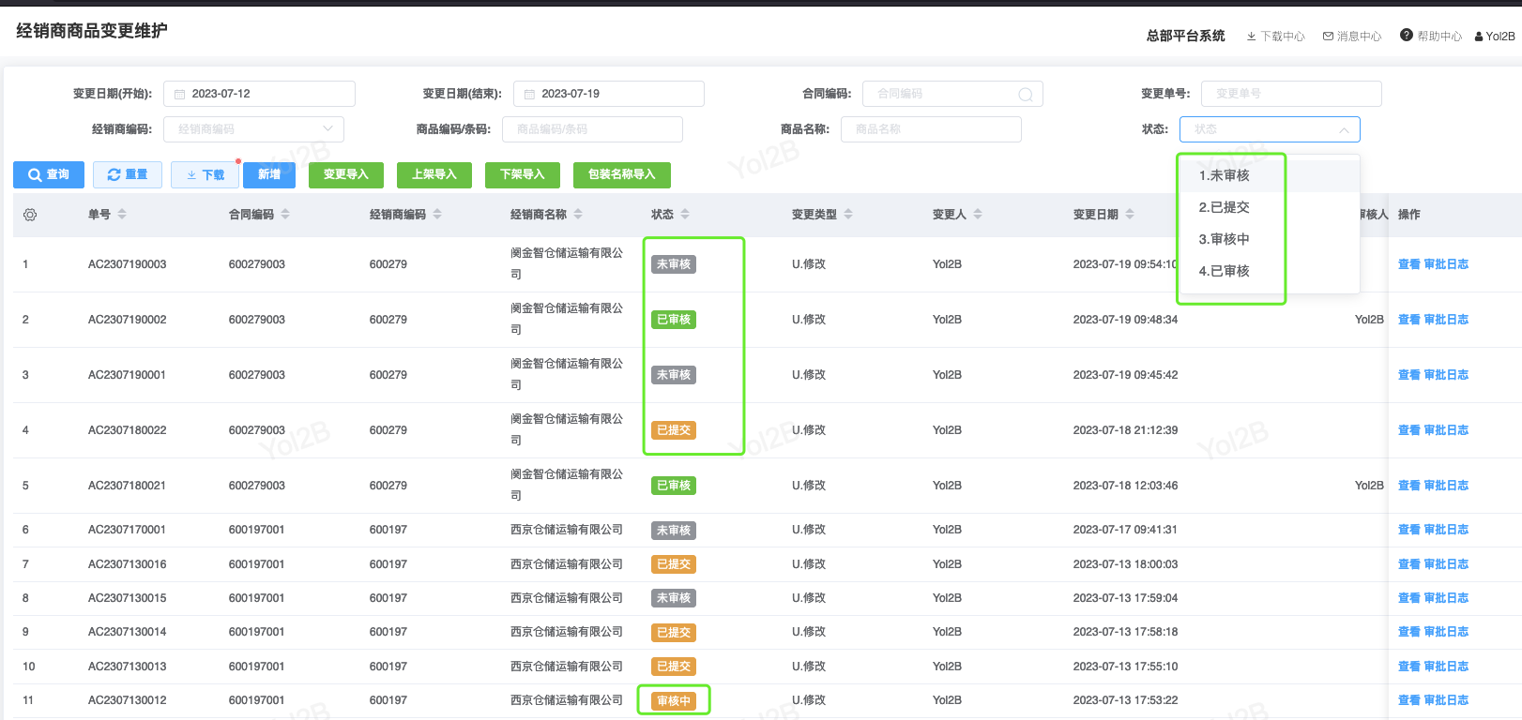
Task: Sort by 状态 column sort arrows
Action: [685, 215]
